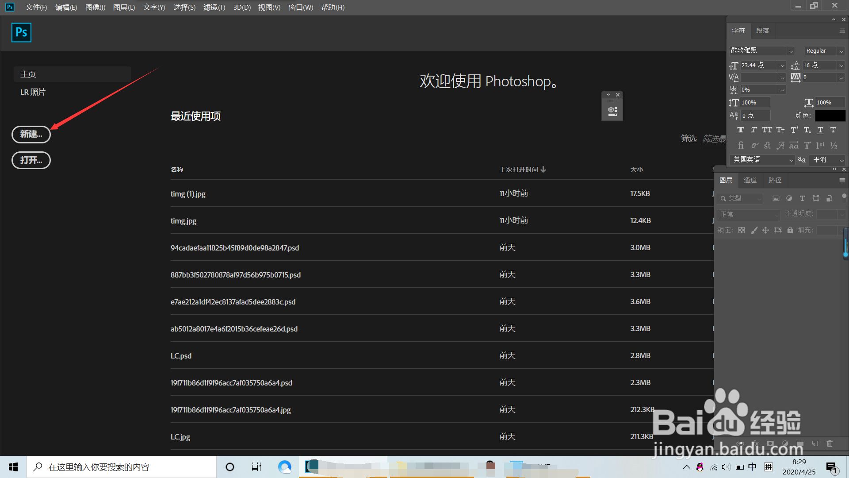The image size is (849, 478).
Task: Open 图像(I) menu
Action: tap(95, 8)
